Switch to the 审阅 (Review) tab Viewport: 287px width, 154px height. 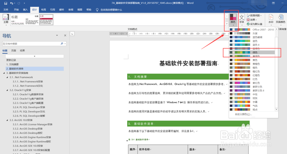click(x=71, y=10)
